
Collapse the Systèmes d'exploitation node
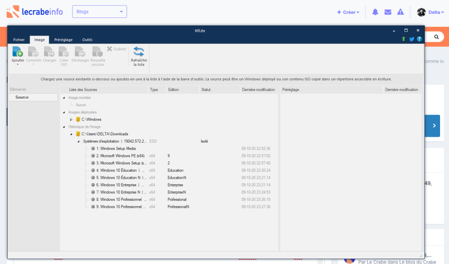click(x=78, y=141)
